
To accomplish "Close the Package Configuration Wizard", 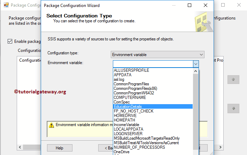I will coord(206,5).
